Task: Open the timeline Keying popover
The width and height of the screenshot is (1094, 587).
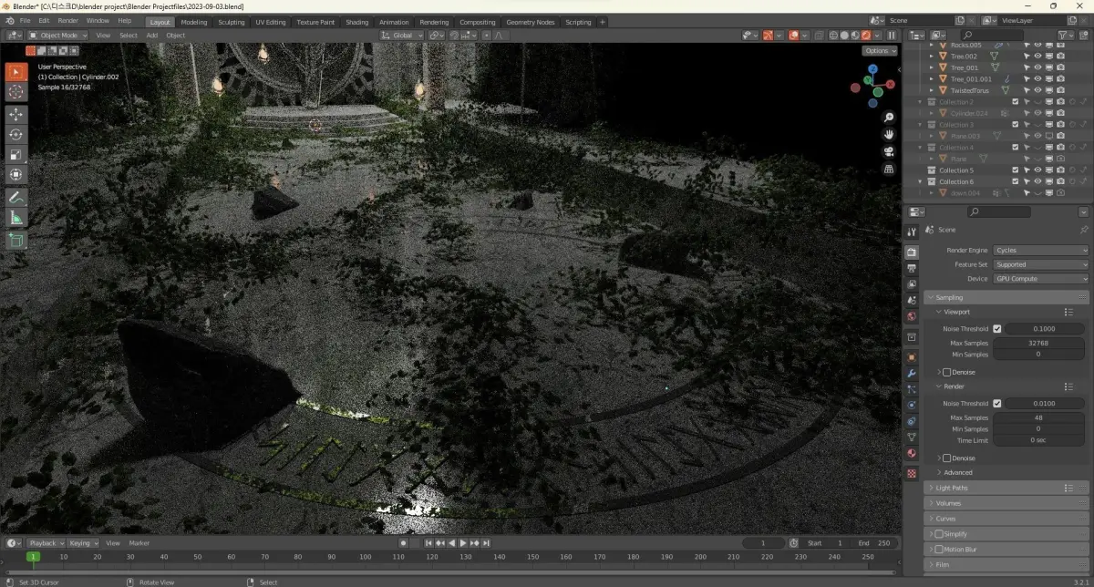Action: pyautogui.click(x=83, y=542)
